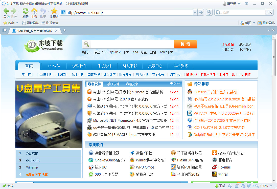Click the shield icon beside address bar
Image resolution: width=277 pixels, height=189 pixels.
click(209, 12)
